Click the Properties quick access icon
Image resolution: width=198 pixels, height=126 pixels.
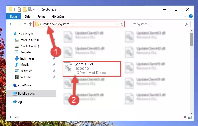(19, 10)
